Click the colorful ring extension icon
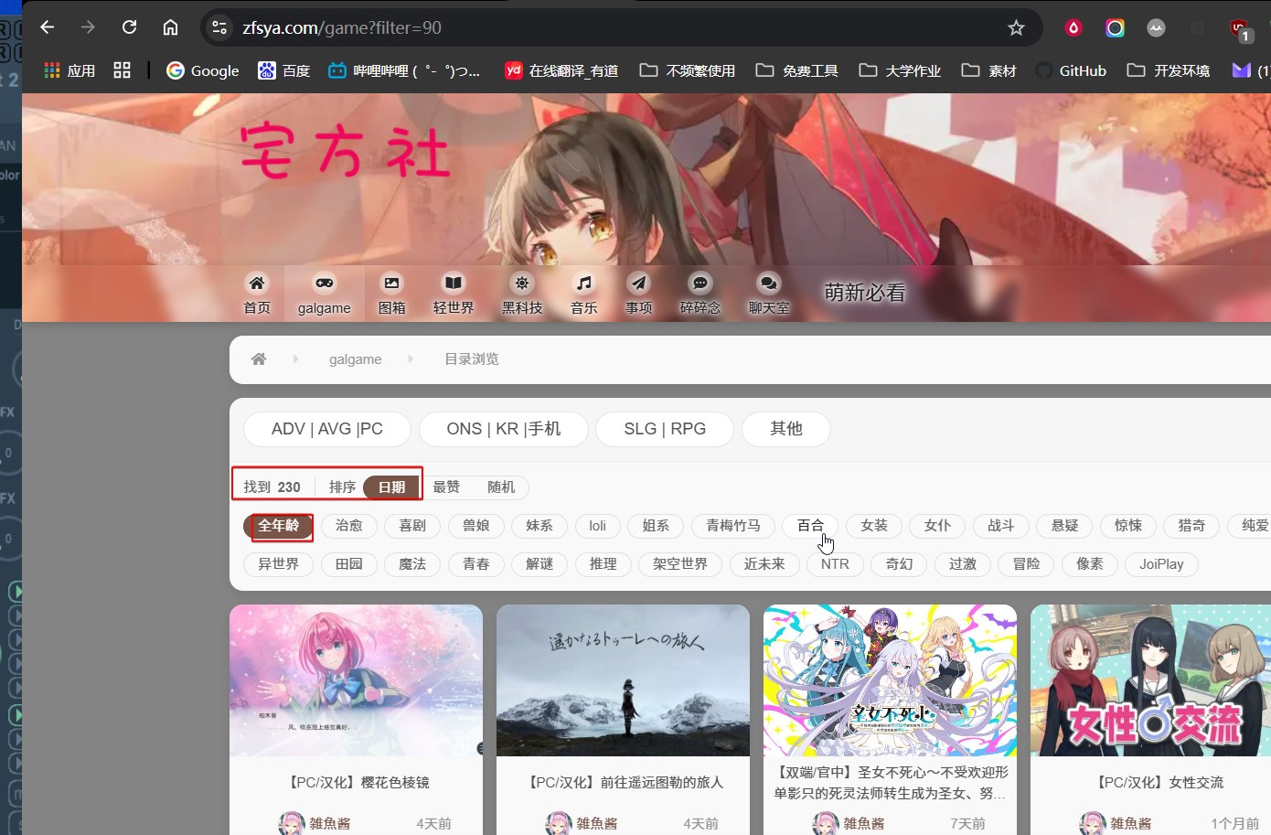This screenshot has height=835, width=1271. (x=1115, y=27)
